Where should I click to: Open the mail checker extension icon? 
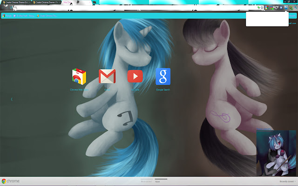[x=291, y=8]
